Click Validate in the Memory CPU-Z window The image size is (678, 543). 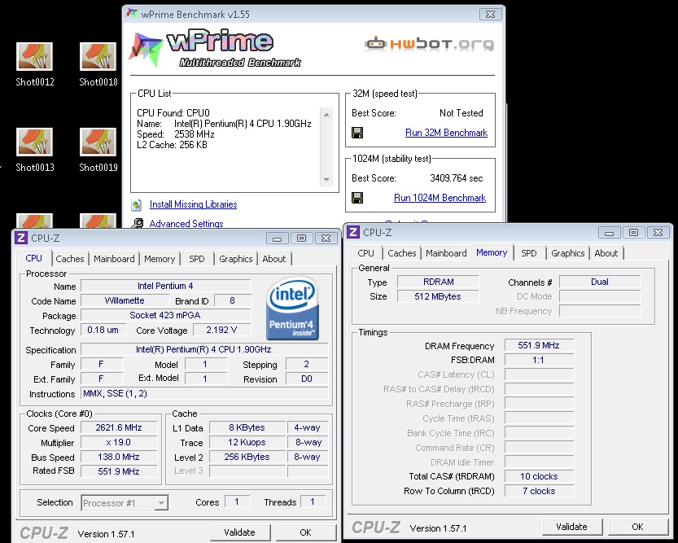tap(571, 527)
